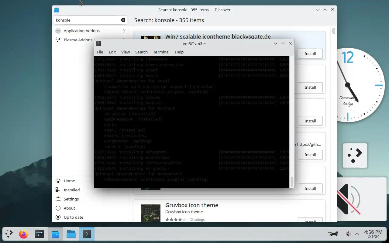Click the muted volume tray icon

(348, 234)
